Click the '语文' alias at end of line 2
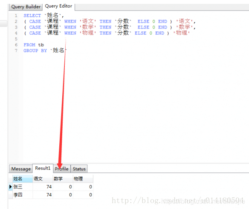 [x=184, y=21]
